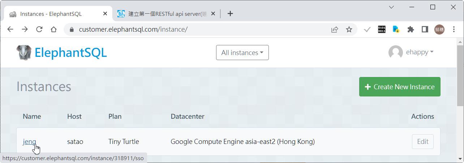Select the Google Compute Engine datacenter cell
464x163 pixels.
(x=242, y=141)
